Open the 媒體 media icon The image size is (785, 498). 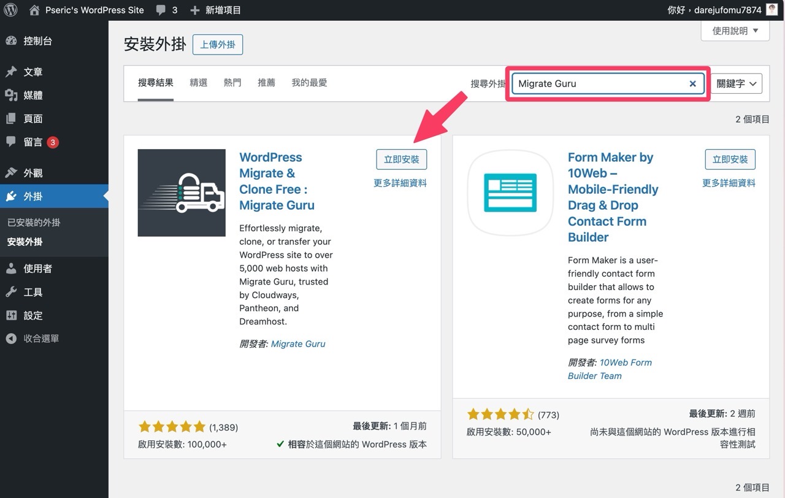(11, 95)
